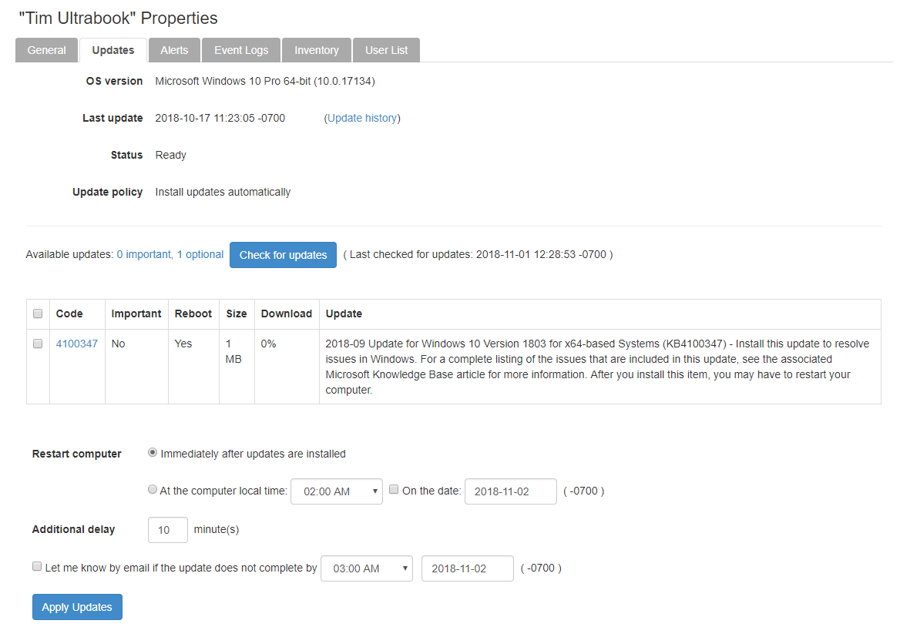Viewport: 900px width, 627px height.
Task: Select 'At the computer local time' radio
Action: pyautogui.click(x=152, y=489)
